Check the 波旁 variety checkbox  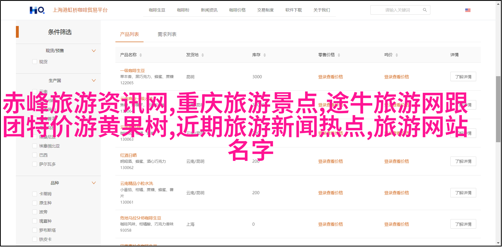click(35, 212)
